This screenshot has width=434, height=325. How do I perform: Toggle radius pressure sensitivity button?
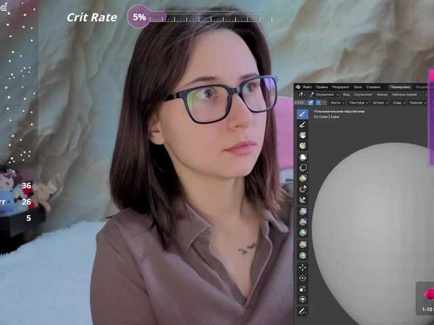[x=311, y=102]
